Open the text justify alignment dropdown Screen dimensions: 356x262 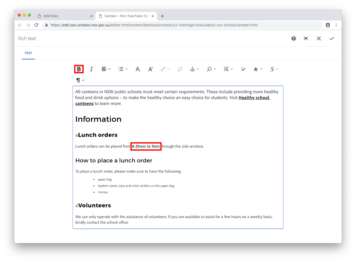(106, 69)
